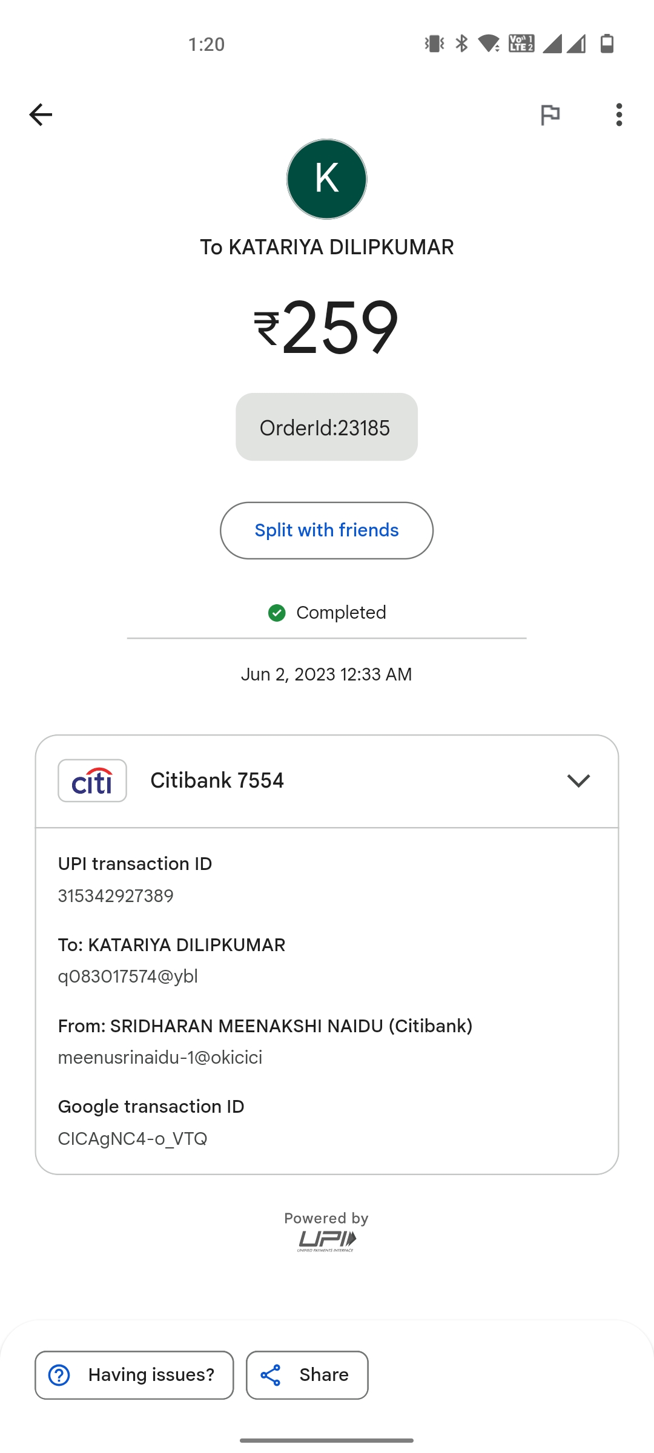This screenshot has width=654, height=1453.
Task: Tap the battery status icon
Action: (607, 44)
